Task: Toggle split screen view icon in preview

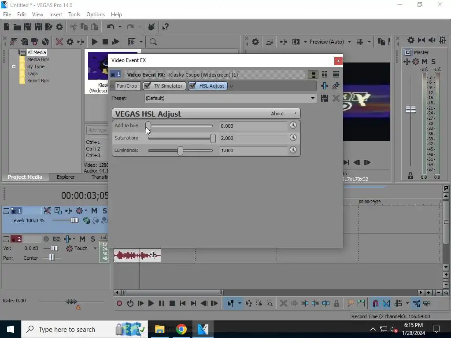Action: coord(296,42)
